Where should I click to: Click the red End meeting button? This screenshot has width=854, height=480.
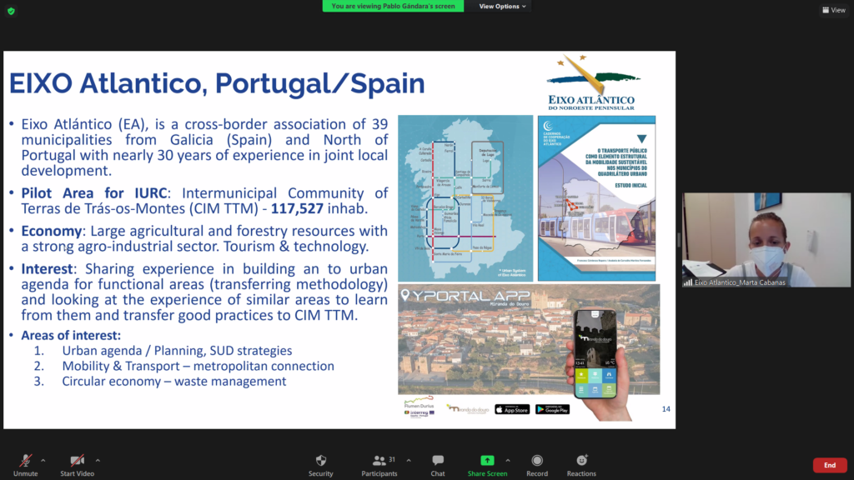[829, 465]
